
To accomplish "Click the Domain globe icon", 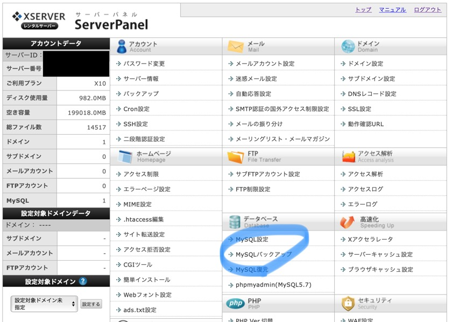I will click(348, 47).
